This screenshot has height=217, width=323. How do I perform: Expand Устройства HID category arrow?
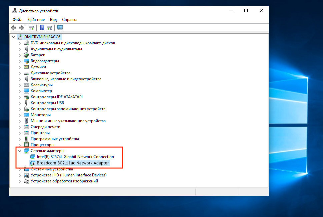pos(20,175)
